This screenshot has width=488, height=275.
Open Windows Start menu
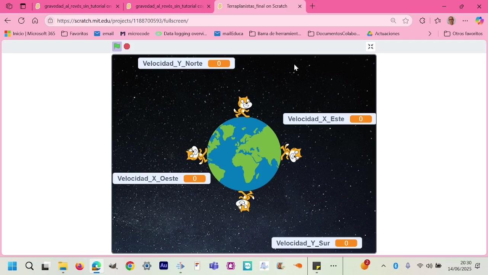tap(12, 266)
